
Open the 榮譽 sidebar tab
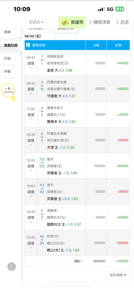tap(8, 72)
